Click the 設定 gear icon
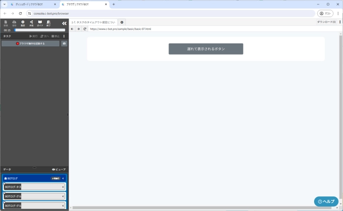The image size is (343, 211). pos(23,23)
